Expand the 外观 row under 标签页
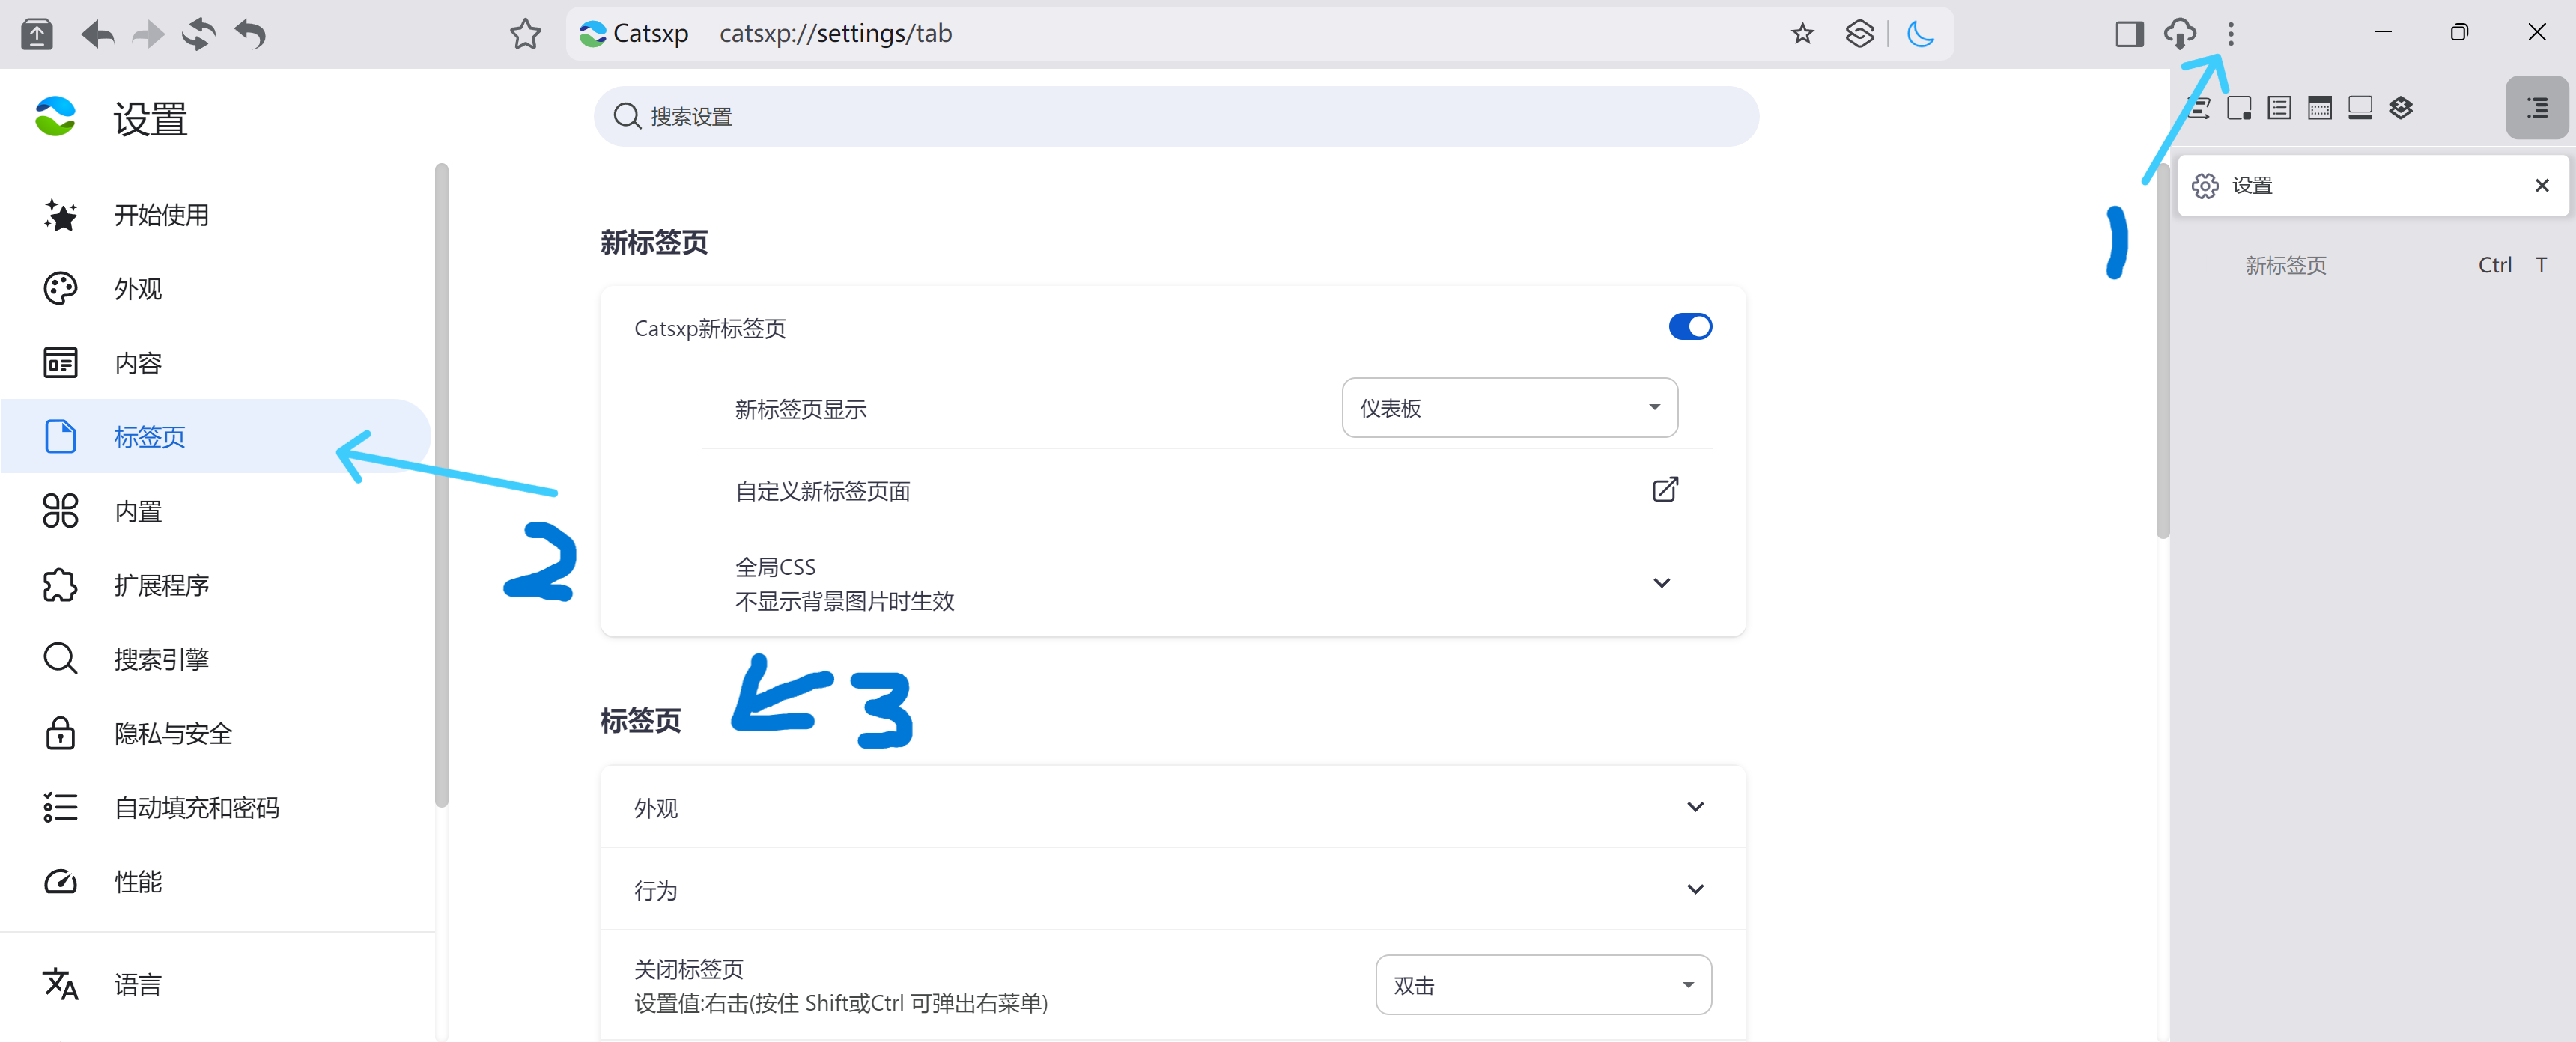2576x1042 pixels. [x=1172, y=808]
